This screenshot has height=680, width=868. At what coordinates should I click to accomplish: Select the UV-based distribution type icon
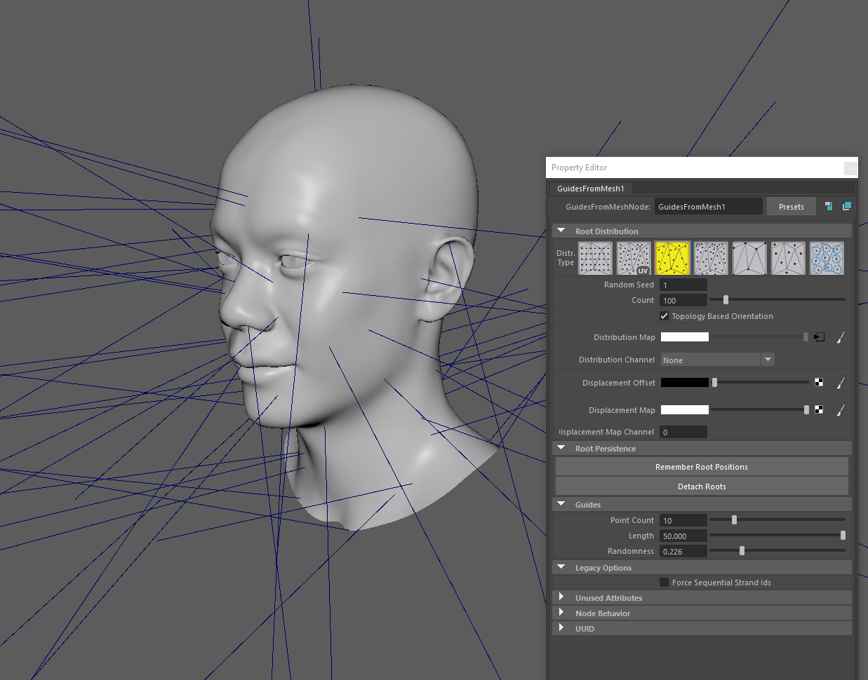pos(634,258)
